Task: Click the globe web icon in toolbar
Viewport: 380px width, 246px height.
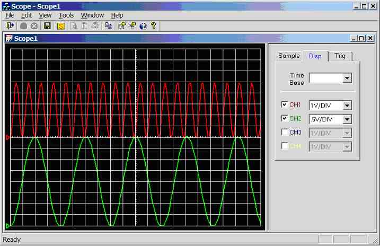Action: [143, 25]
